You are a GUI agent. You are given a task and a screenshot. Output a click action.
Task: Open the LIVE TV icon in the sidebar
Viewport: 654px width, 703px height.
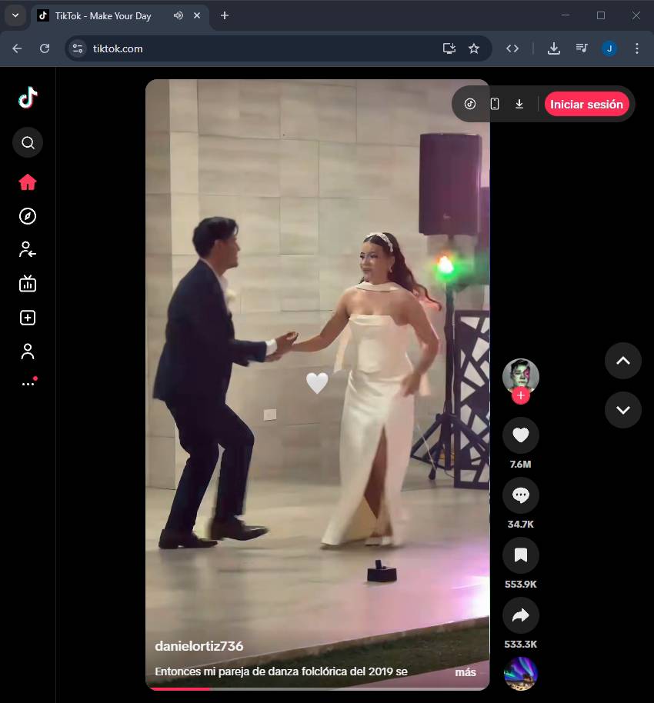[x=28, y=284]
